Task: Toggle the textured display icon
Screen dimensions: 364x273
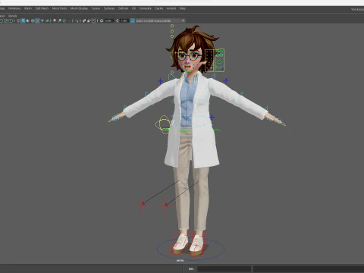Action: (37, 20)
